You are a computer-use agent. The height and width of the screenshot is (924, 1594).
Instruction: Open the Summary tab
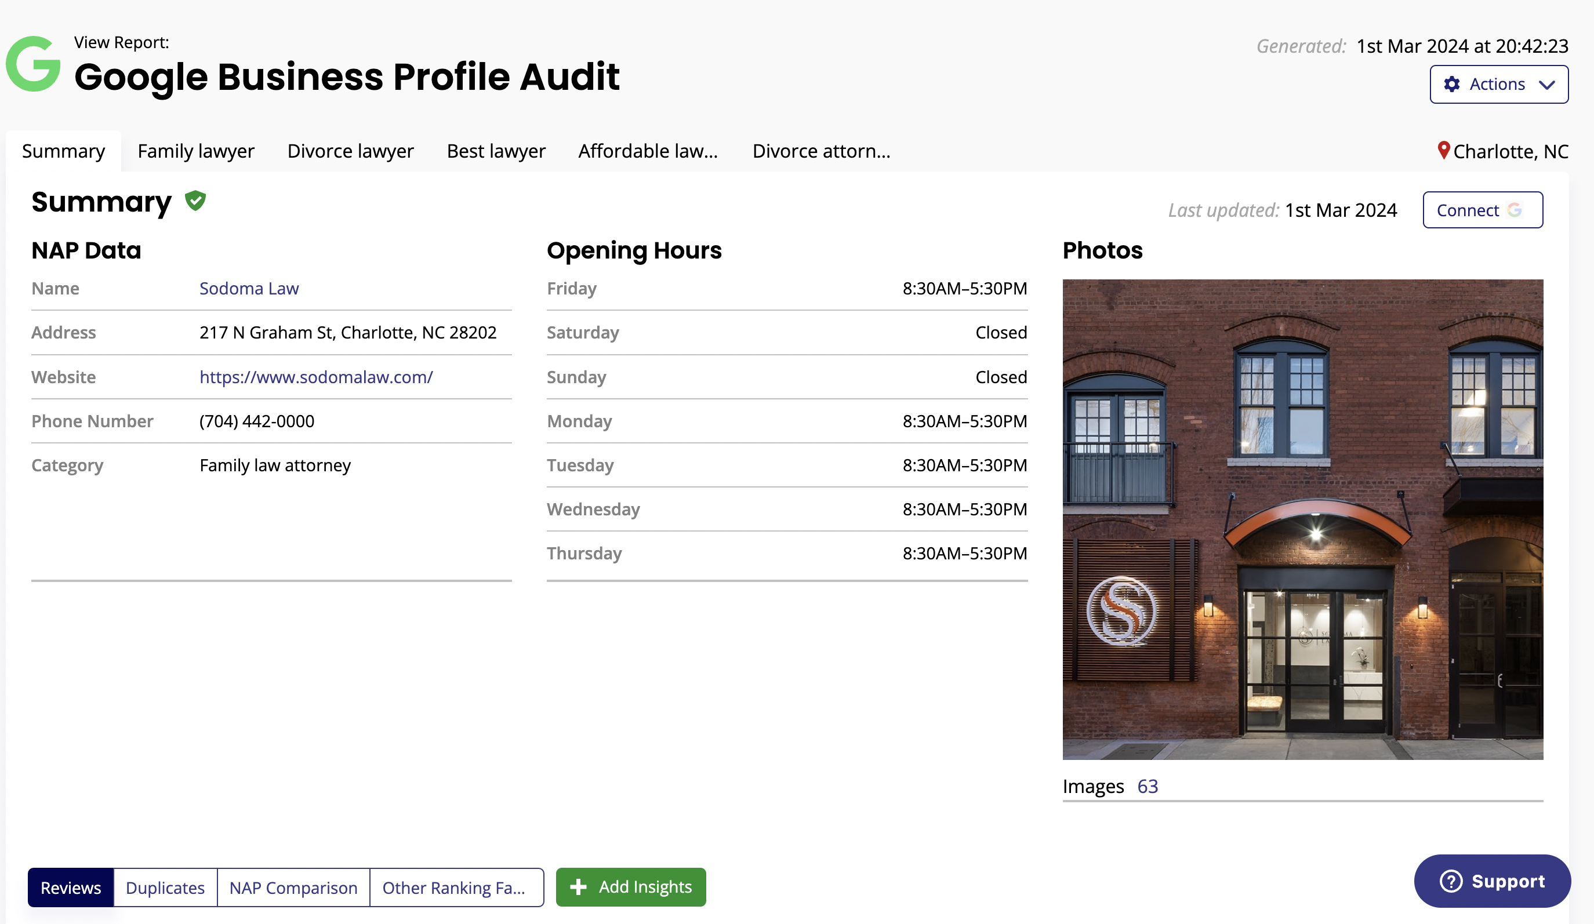[63, 151]
